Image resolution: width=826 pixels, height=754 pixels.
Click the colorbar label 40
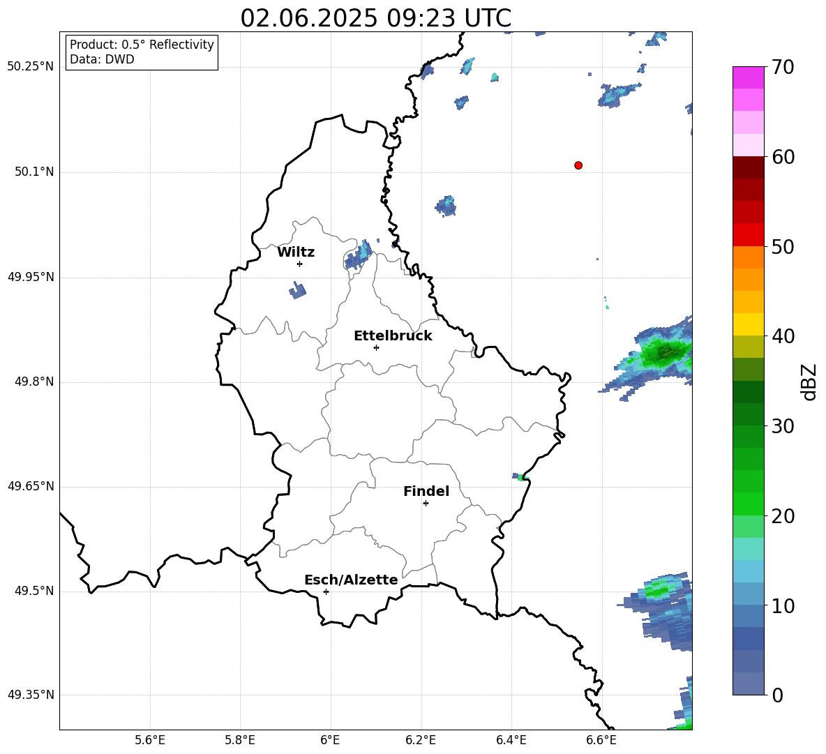(x=783, y=336)
